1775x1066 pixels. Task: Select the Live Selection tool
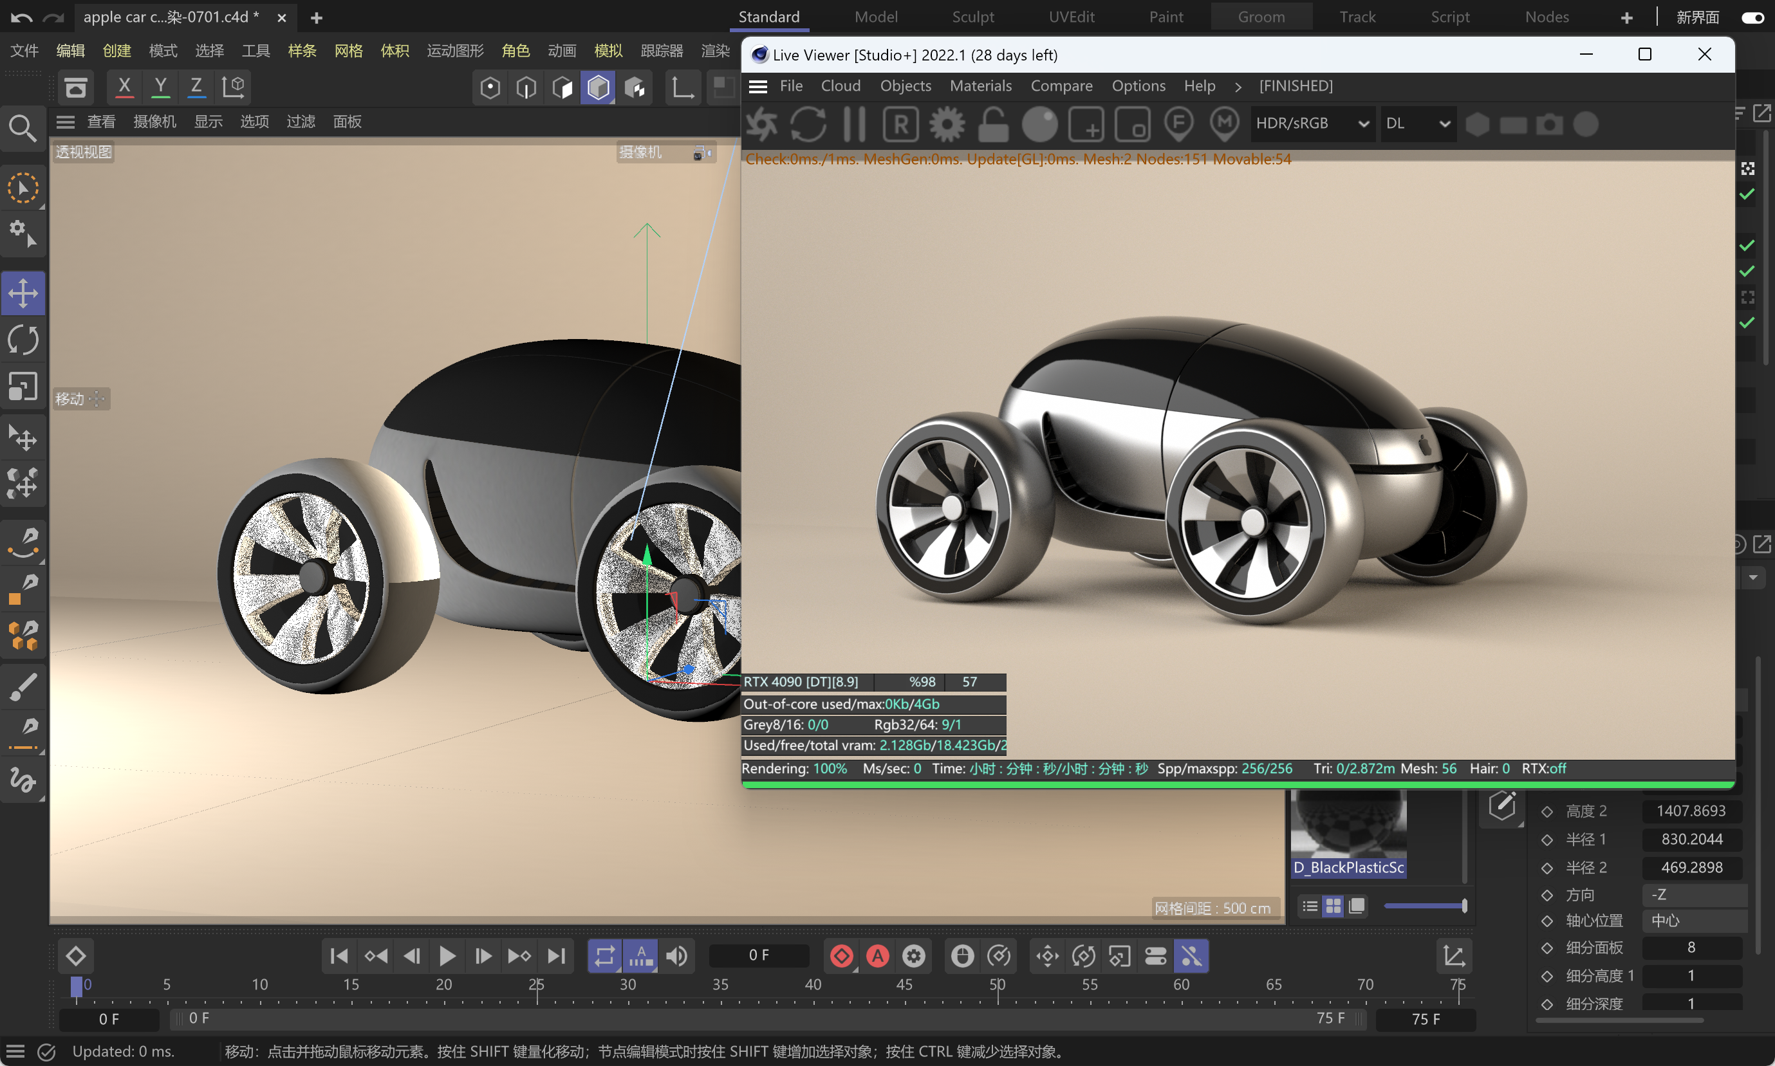(23, 188)
